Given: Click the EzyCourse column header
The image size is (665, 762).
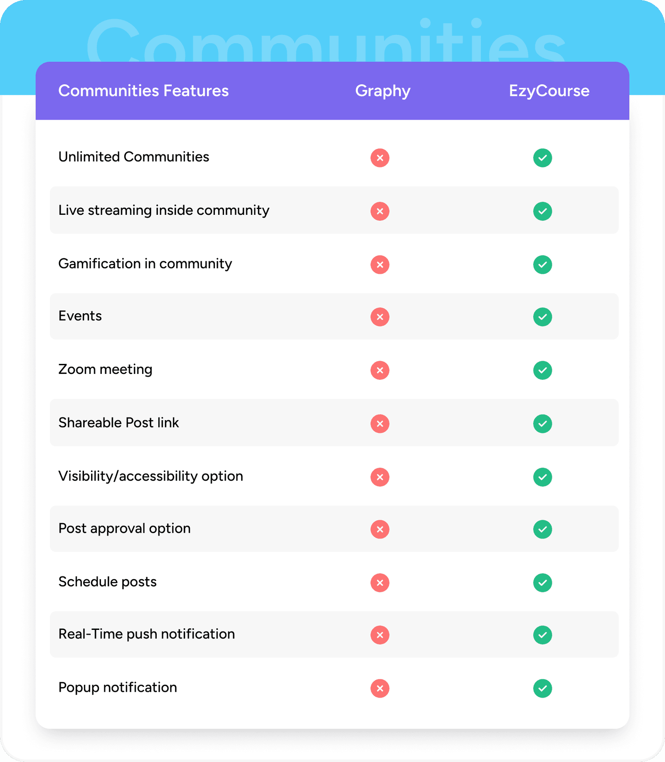Looking at the screenshot, I should click(x=549, y=91).
